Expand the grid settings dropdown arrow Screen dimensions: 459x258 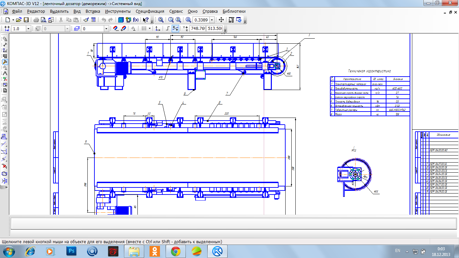[150, 29]
